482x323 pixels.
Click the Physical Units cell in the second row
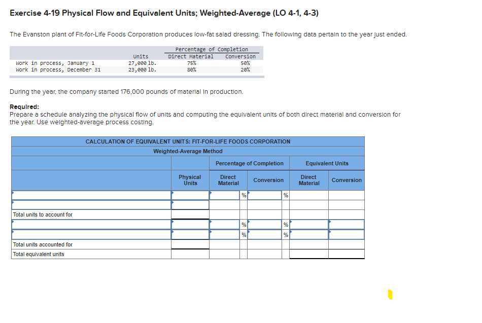click(190, 204)
